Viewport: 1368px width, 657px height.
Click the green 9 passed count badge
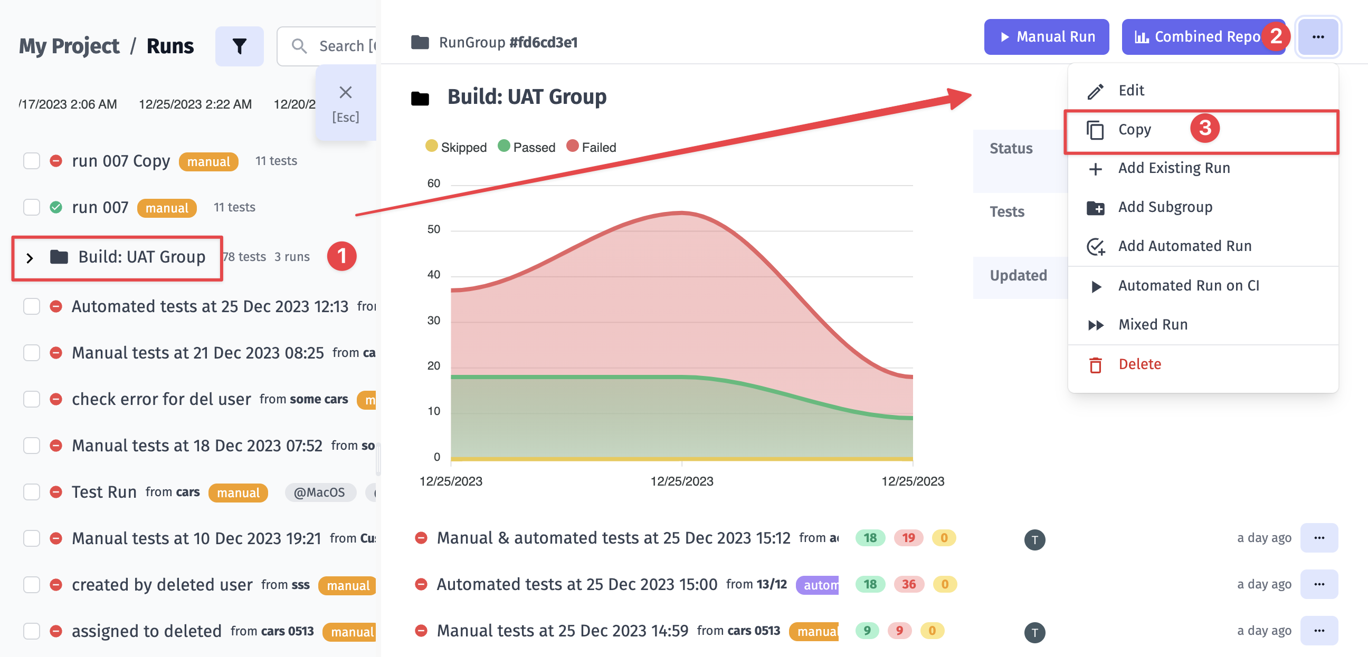tap(867, 631)
